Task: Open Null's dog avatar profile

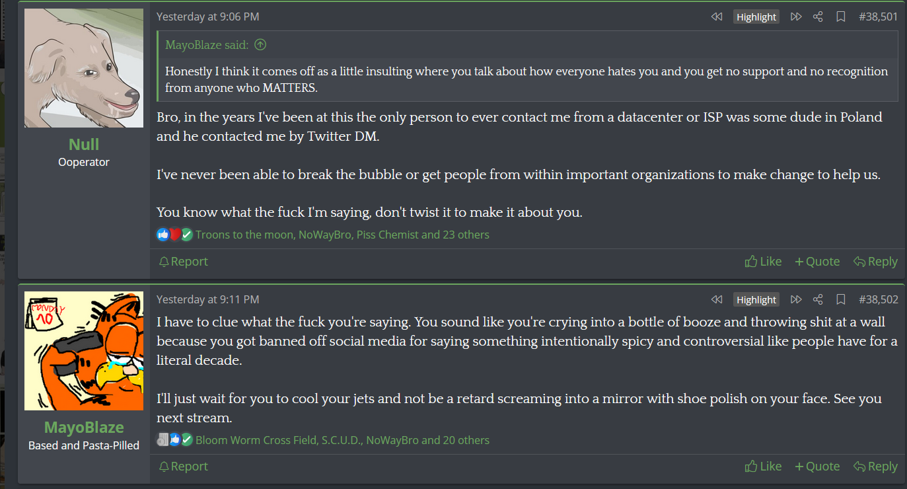Action: click(x=84, y=68)
